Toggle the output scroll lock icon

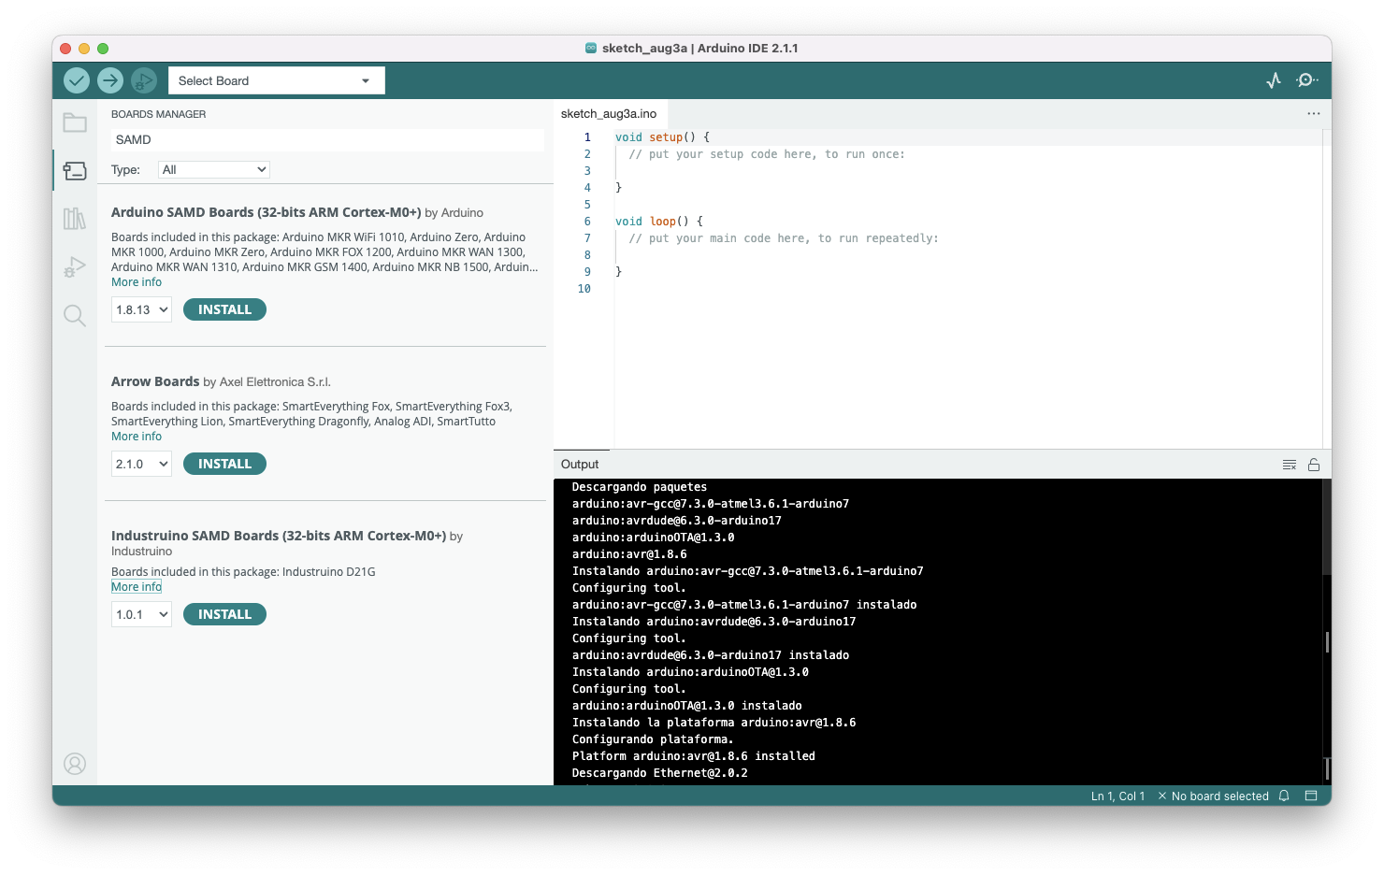pyautogui.click(x=1314, y=465)
